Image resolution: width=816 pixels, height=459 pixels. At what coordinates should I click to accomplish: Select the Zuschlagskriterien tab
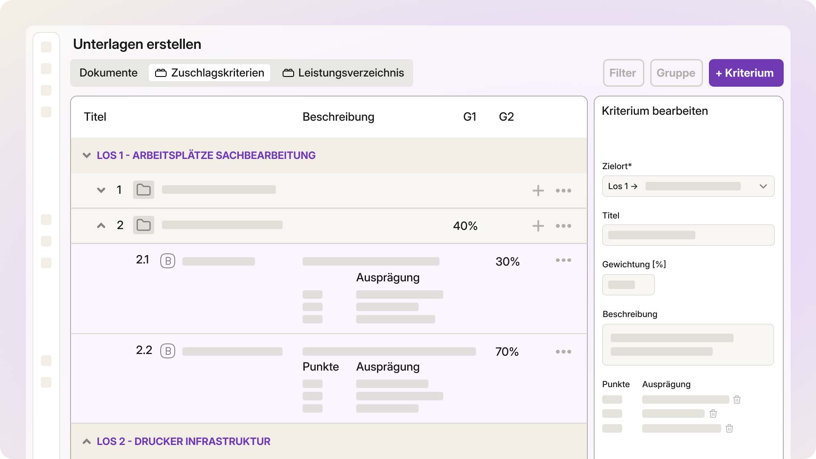210,73
